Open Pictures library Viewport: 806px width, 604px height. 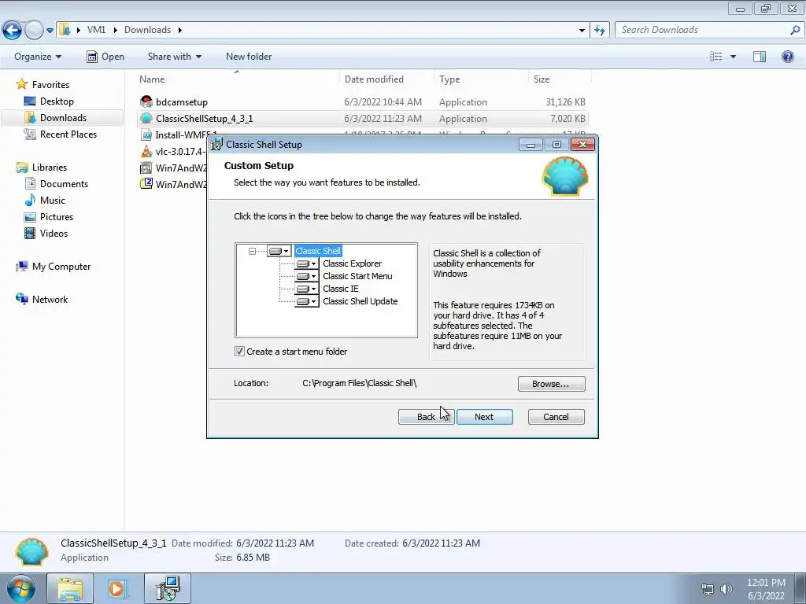pyautogui.click(x=57, y=217)
